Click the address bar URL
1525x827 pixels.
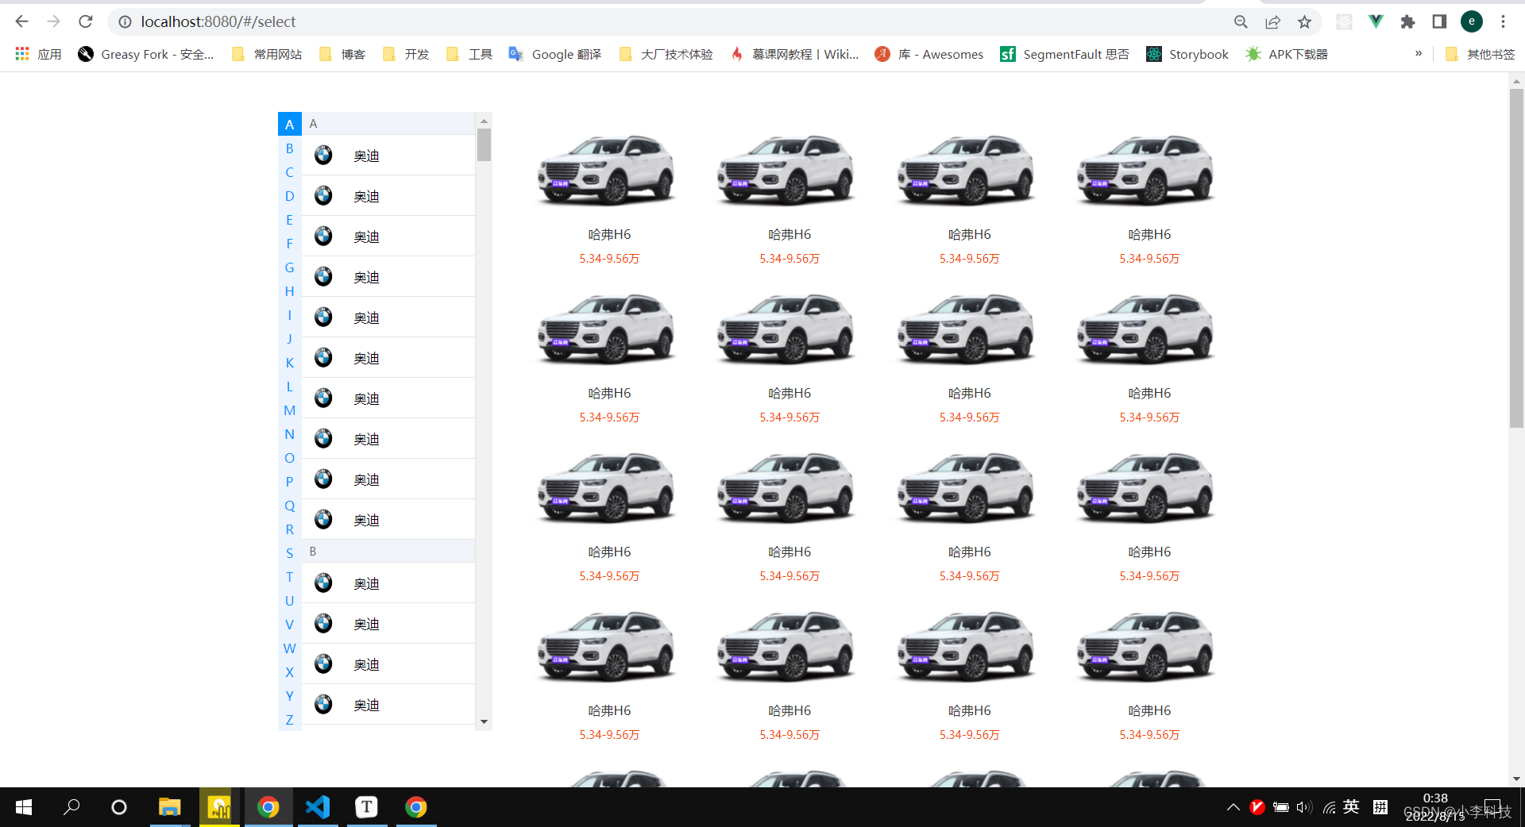pos(218,22)
